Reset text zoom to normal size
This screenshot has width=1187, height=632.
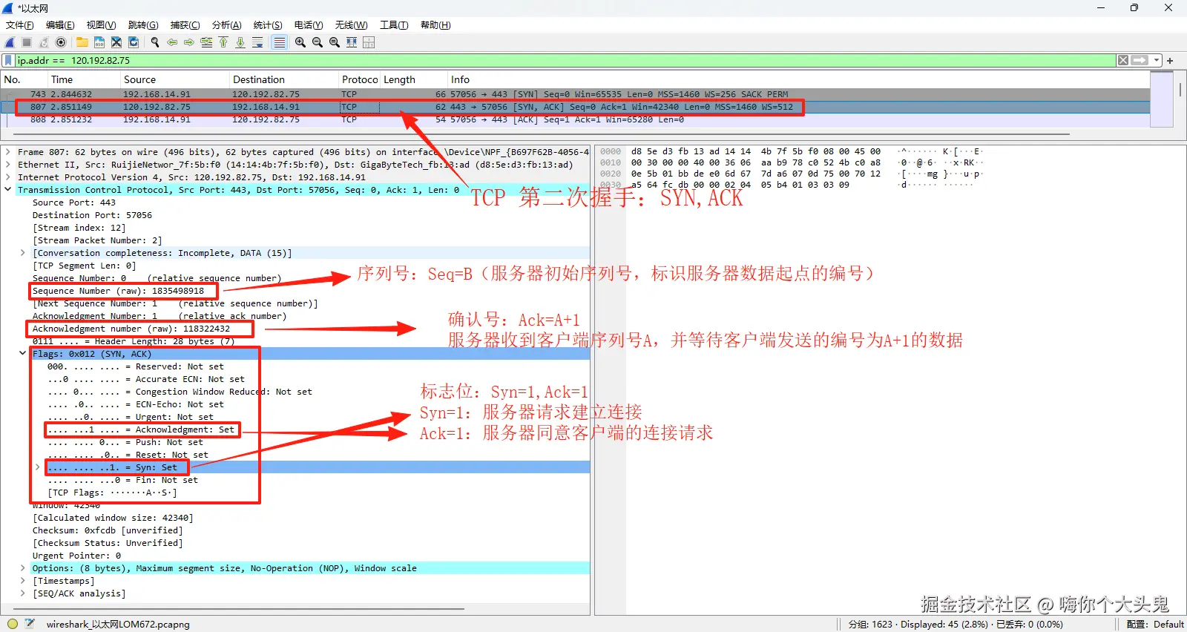(x=335, y=42)
